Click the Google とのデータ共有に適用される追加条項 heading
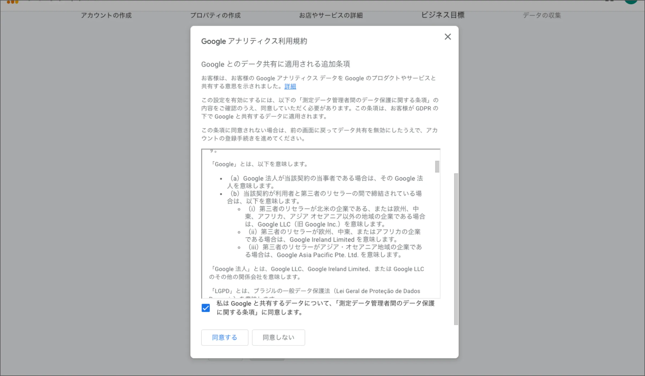The height and width of the screenshot is (376, 645). tap(275, 64)
